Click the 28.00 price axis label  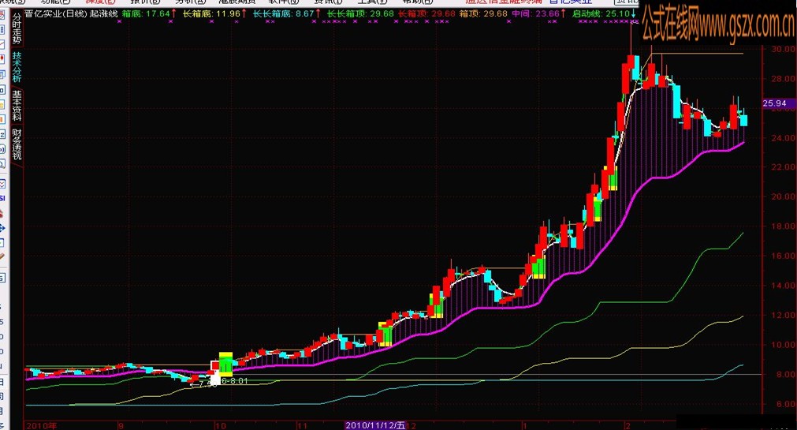click(784, 78)
